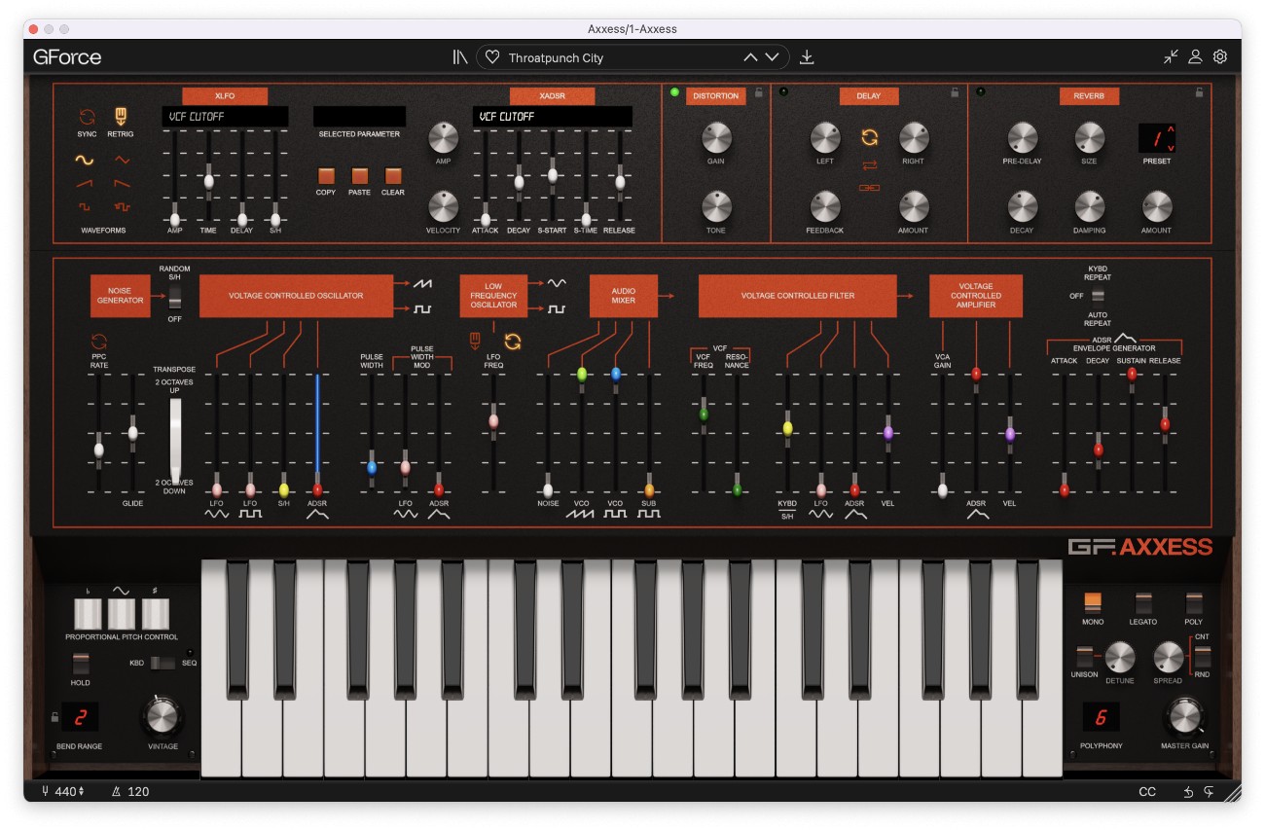1265x830 pixels.
Task: Select the sine waveform in XLFO
Action: point(86,160)
